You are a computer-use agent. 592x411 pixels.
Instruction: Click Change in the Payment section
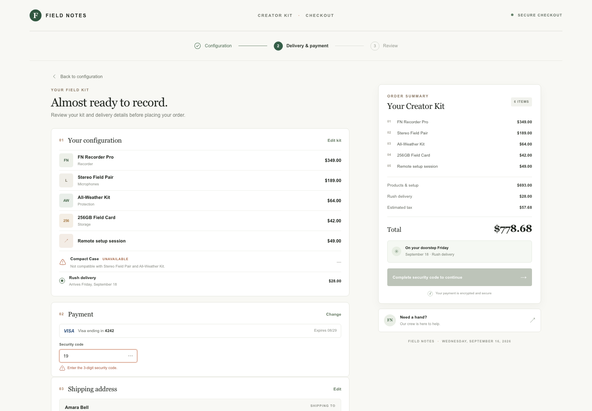pos(333,314)
